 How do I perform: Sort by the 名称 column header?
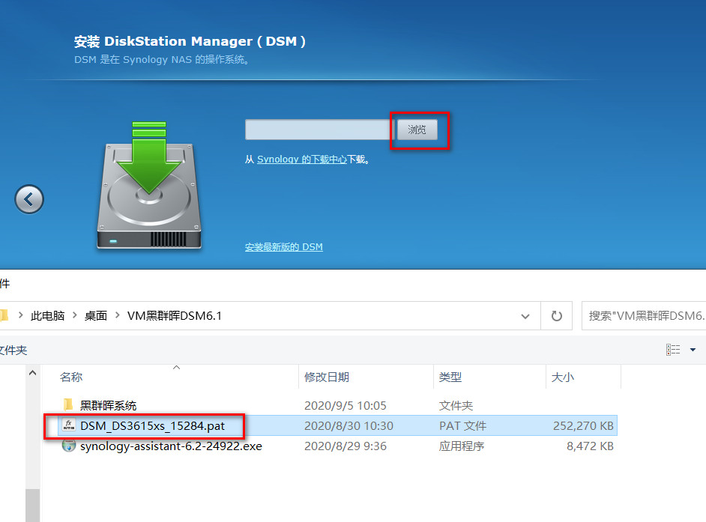click(71, 377)
